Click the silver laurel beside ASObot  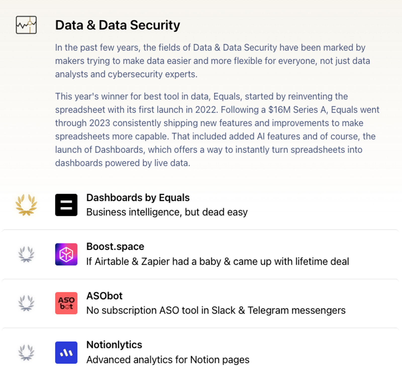point(26,303)
